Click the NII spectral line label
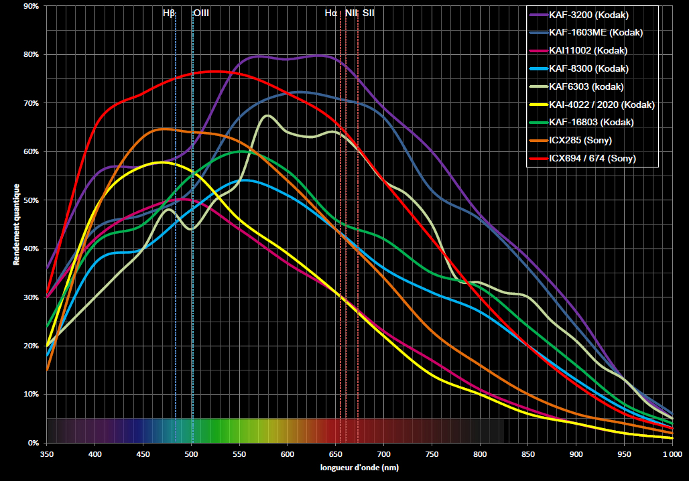Screen dimensions: 689x481 351,13
